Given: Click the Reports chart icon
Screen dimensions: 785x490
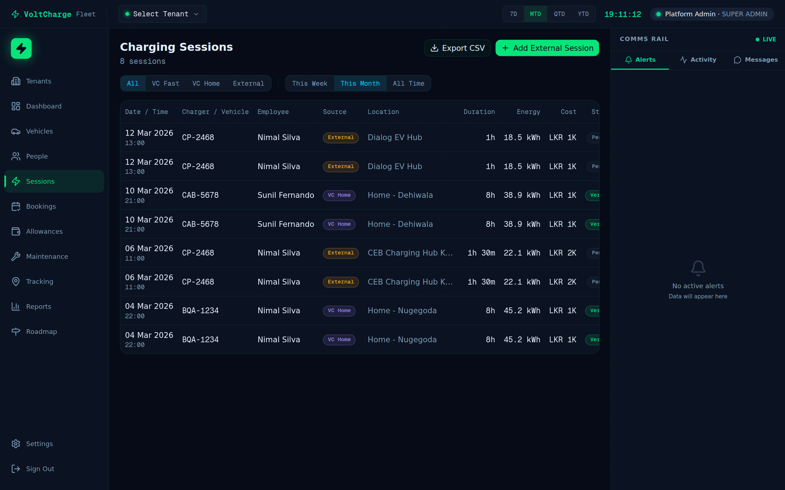Looking at the screenshot, I should (x=16, y=306).
